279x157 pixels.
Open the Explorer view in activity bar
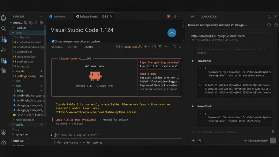pyautogui.click(x=3, y=18)
